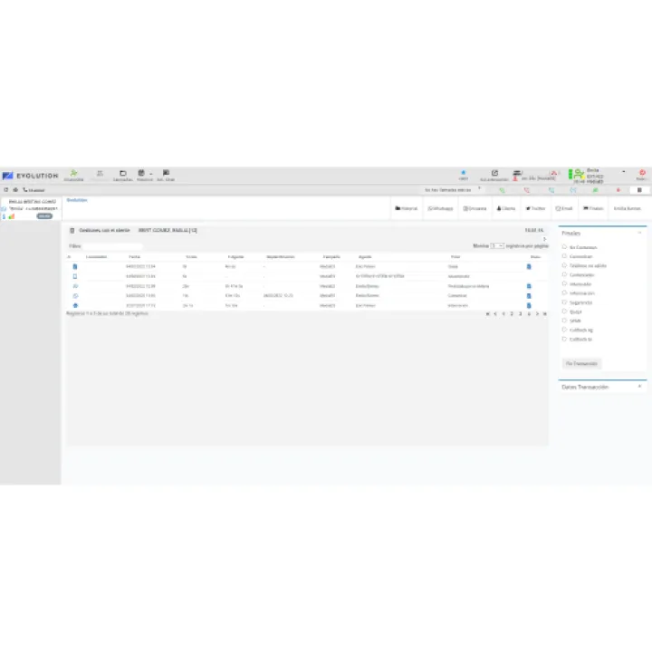652x652 pixels.
Task: Collapse the Finales panel
Action: point(639,233)
